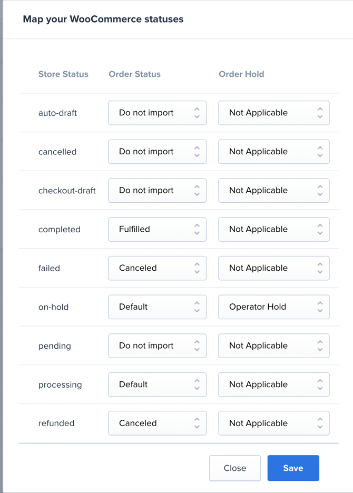Viewport: 353px width, 493px height.
Task: Open the Canceled dropdown for refunded
Action: [157, 423]
